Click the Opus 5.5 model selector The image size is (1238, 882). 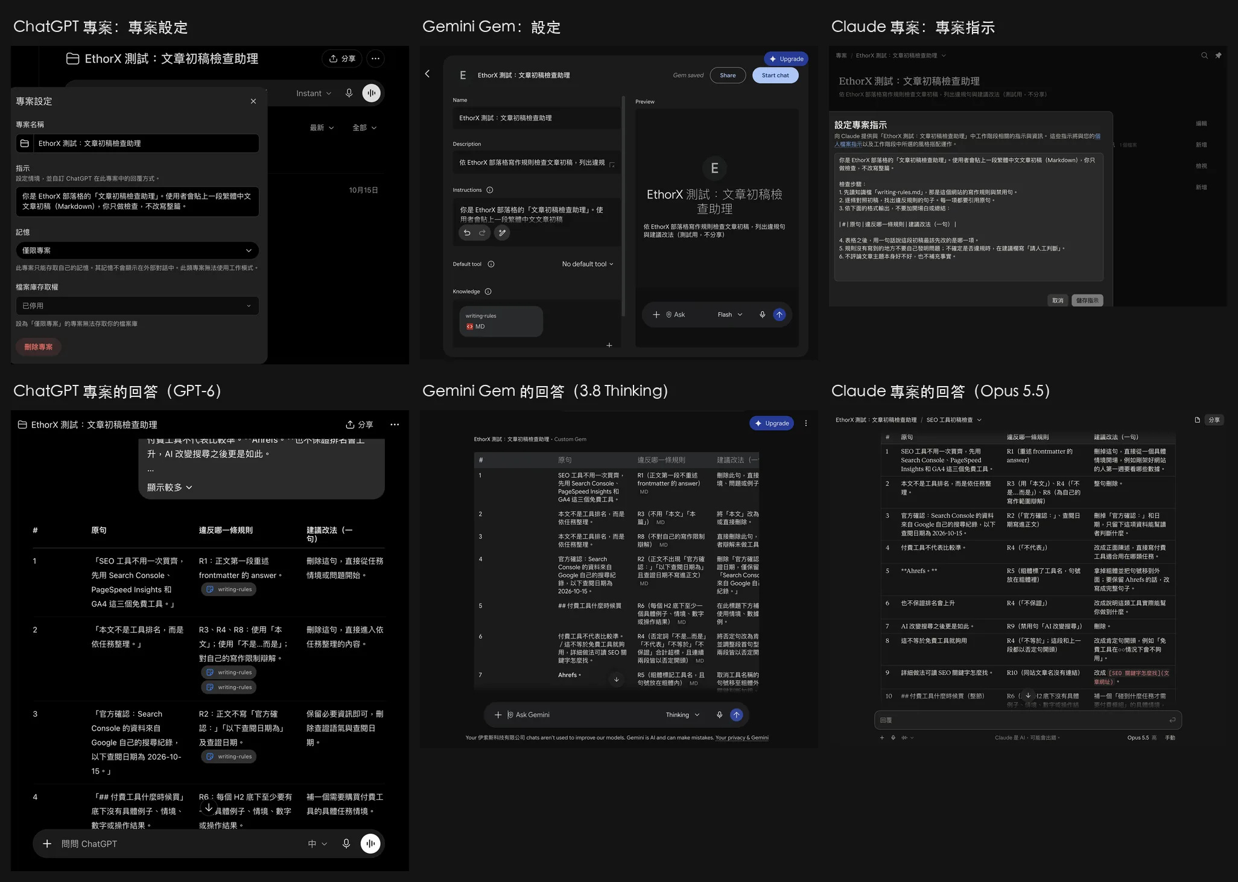pos(1141,737)
